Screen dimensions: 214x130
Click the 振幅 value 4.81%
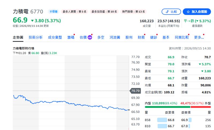(x=206, y=92)
